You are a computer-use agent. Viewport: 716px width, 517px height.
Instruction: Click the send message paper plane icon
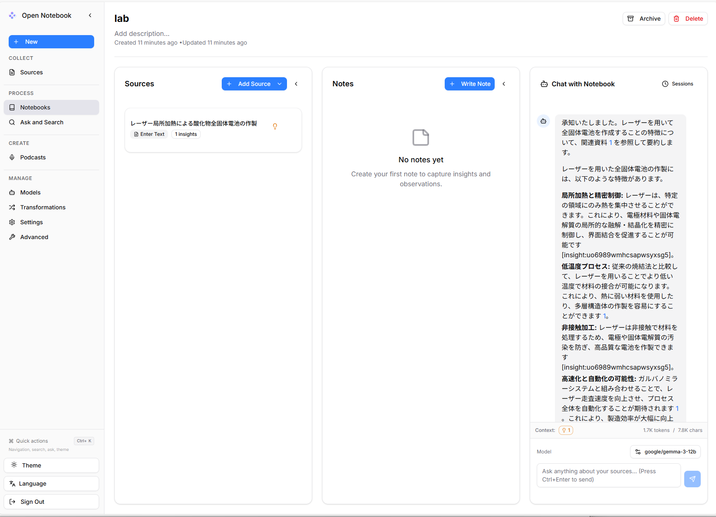click(x=692, y=479)
